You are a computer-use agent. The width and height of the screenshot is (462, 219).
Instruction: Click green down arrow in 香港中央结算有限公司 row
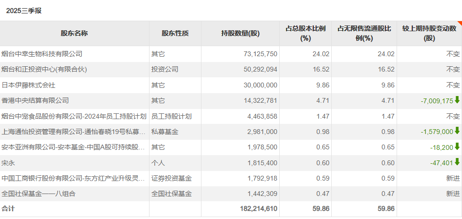click(x=457, y=100)
